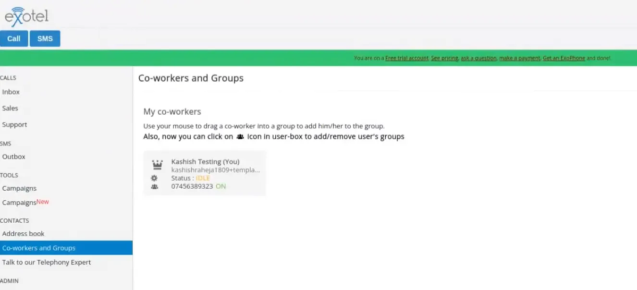Image resolution: width=637 pixels, height=290 pixels.
Task: Click the make a payment link
Action: [520, 58]
